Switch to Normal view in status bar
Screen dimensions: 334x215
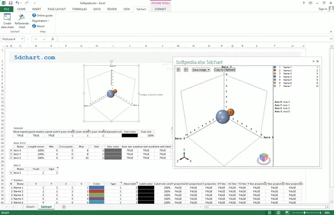click(269, 213)
